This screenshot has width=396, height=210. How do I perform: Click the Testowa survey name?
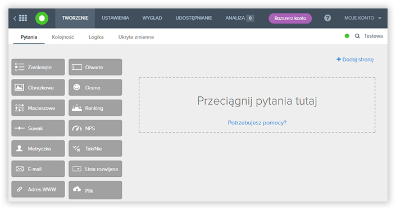[x=374, y=36]
